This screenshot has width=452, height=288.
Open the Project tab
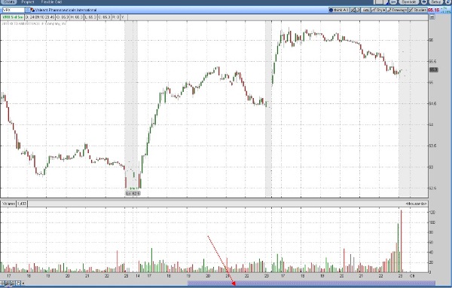pyautogui.click(x=28, y=2)
